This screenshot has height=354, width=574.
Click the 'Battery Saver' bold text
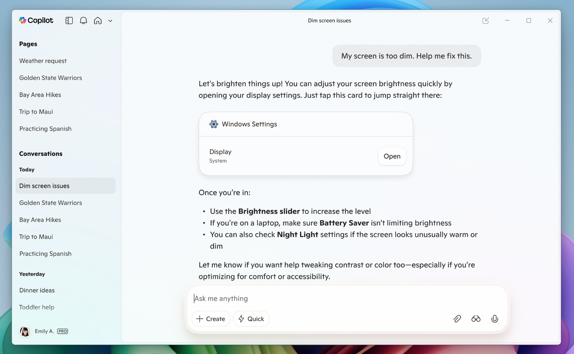pos(344,223)
